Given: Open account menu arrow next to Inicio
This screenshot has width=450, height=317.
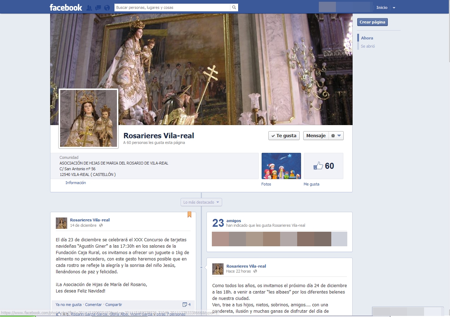Looking at the screenshot, I should (394, 7).
